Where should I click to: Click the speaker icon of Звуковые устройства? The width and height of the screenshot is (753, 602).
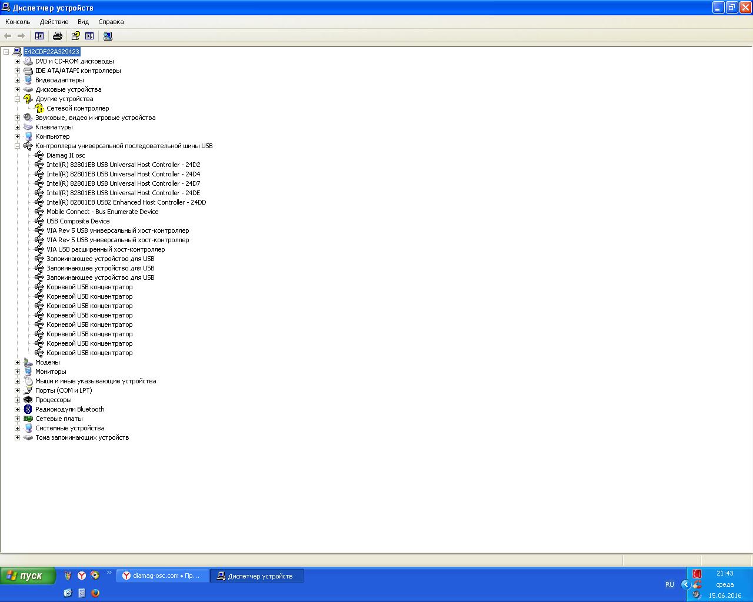tap(28, 118)
